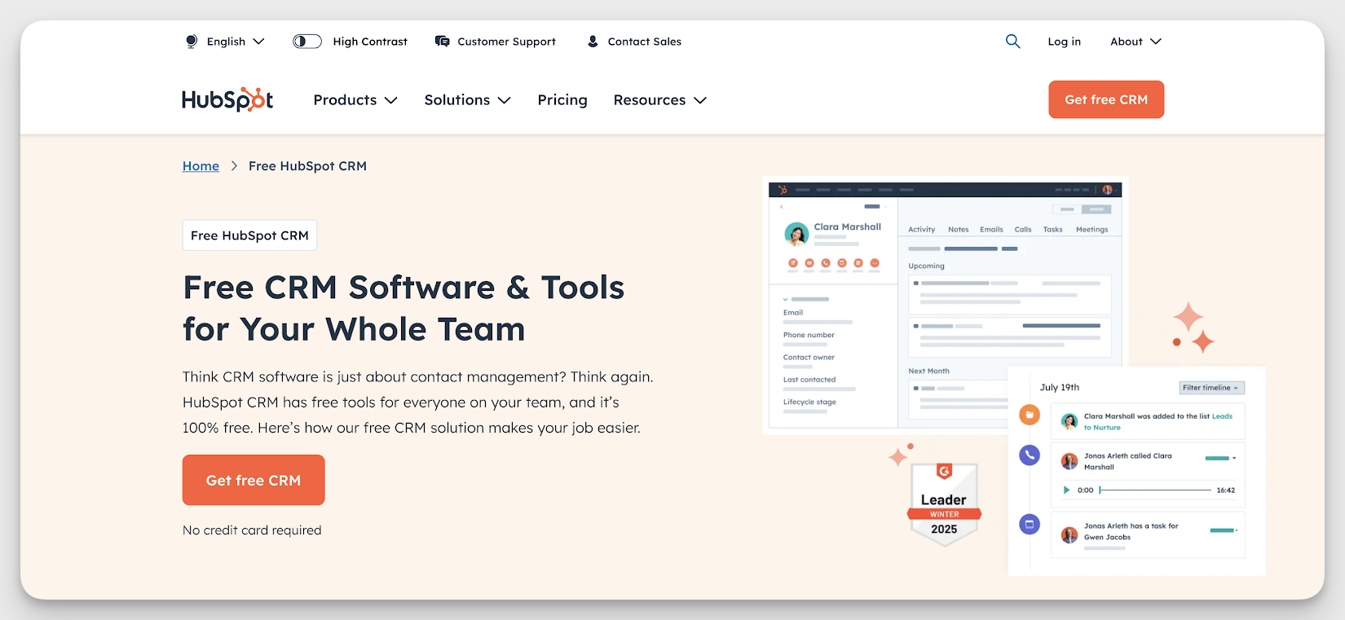Click the Contact owner field label
The image size is (1345, 620).
809,358
